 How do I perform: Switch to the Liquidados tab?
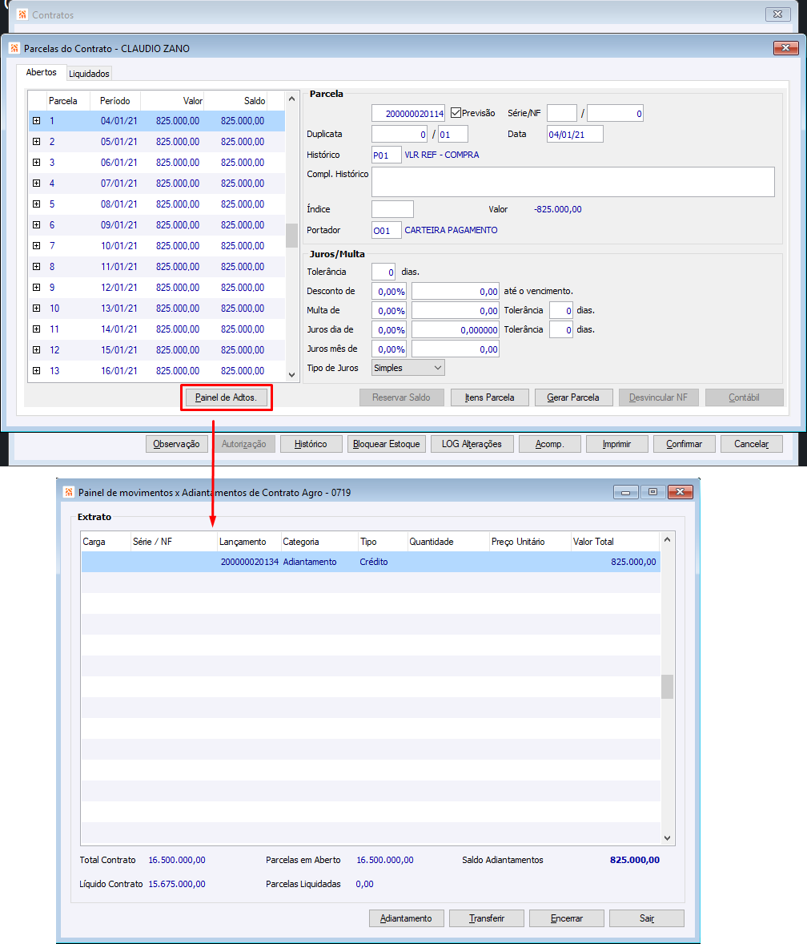click(89, 74)
